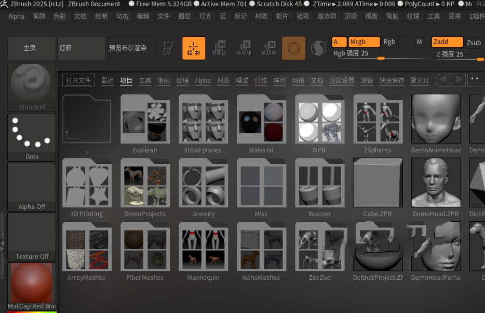Switch to the 快速保存 (QuickSave) tab

click(x=392, y=80)
